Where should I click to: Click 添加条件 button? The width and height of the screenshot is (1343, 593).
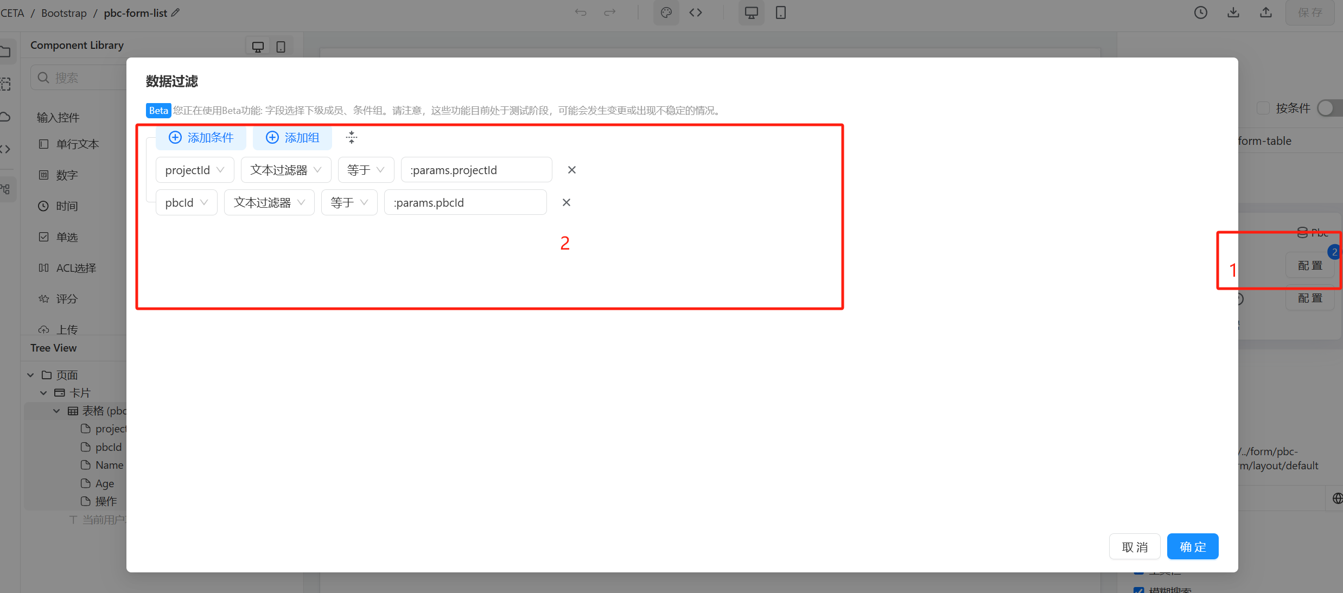coord(201,138)
